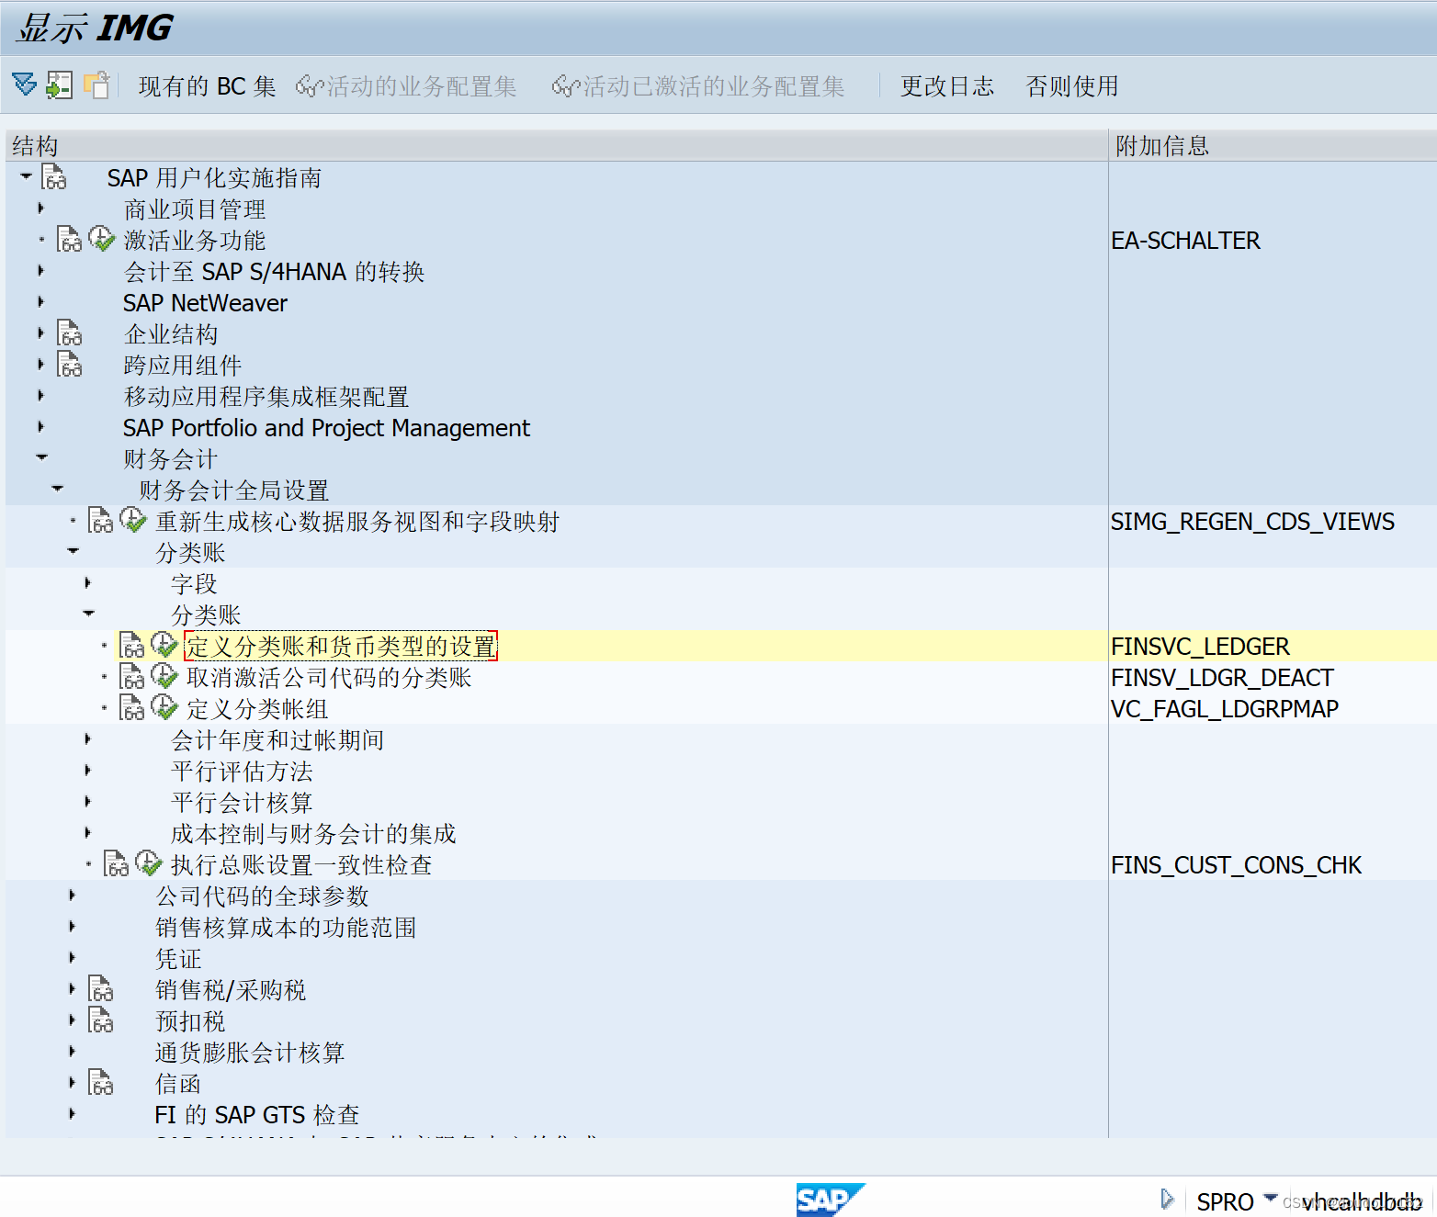Execute activity icon for 定义分类账和货币类型的设置
The image size is (1437, 1217).
(x=164, y=645)
